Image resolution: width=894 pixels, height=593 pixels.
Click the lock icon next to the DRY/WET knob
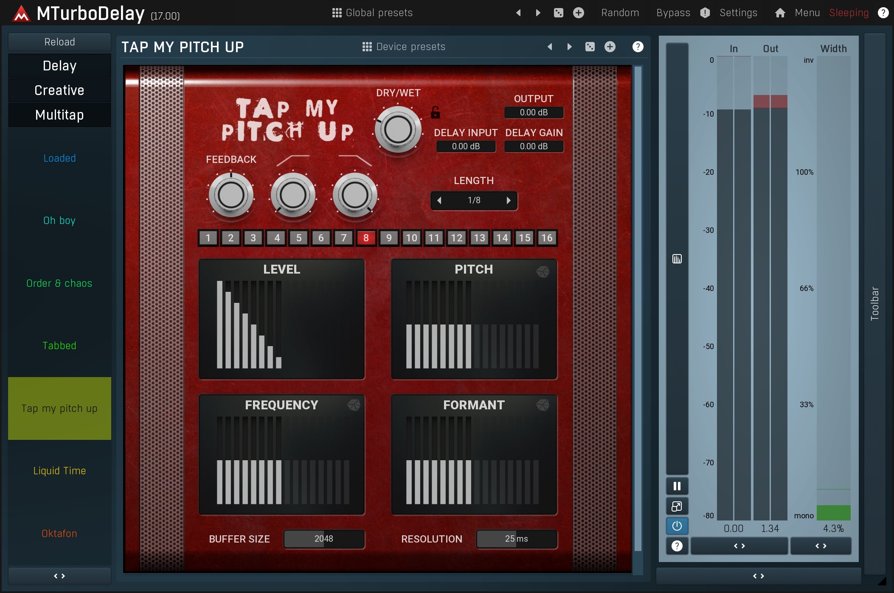436,112
